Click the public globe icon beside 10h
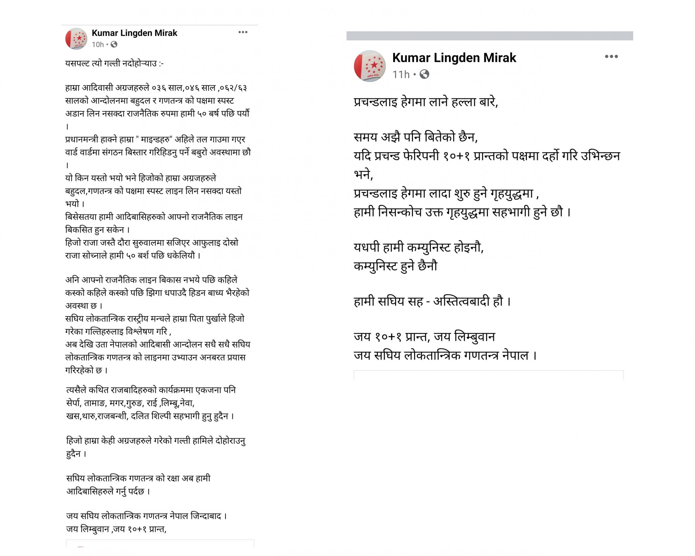This screenshot has height=556, width=695. coord(114,45)
